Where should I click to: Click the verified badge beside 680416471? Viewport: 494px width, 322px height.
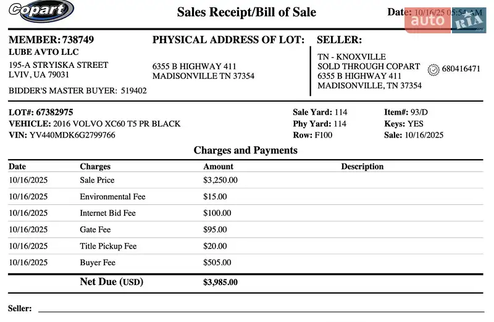[x=433, y=69]
